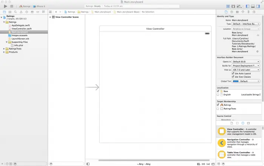
Task: Check English localization
Action: (x=218, y=95)
